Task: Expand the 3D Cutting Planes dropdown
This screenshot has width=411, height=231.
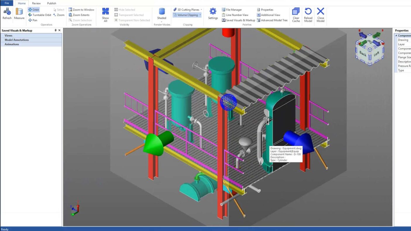Action: (201, 10)
